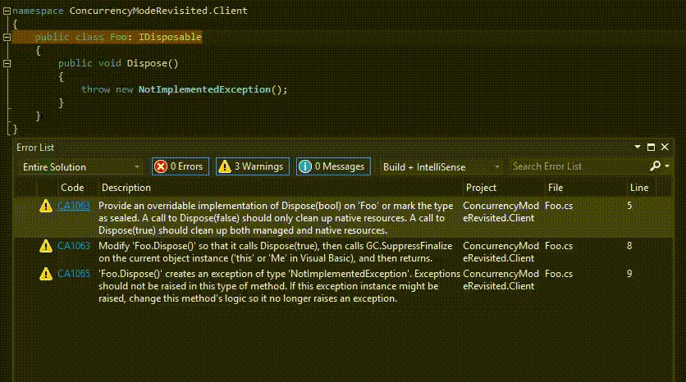Image resolution: width=686 pixels, height=382 pixels.
Task: Click IDisposable in the class declaration
Action: click(170, 37)
